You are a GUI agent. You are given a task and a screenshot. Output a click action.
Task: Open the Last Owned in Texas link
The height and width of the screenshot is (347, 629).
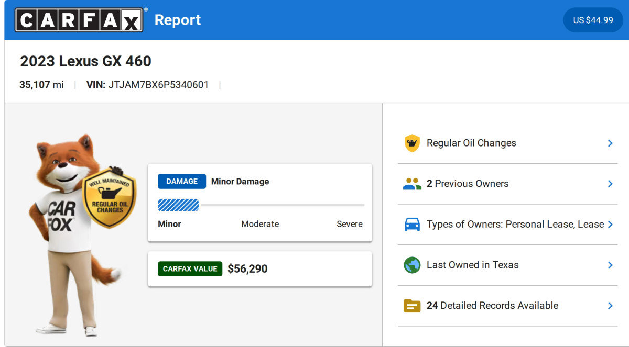[x=472, y=265]
